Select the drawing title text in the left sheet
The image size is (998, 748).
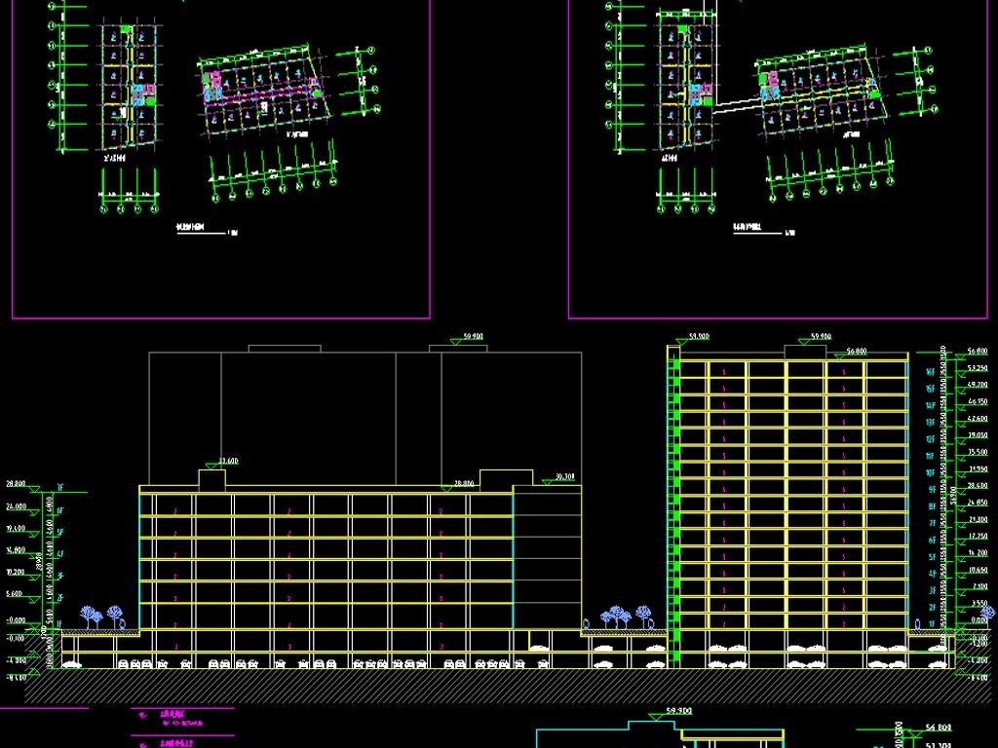[x=190, y=232]
